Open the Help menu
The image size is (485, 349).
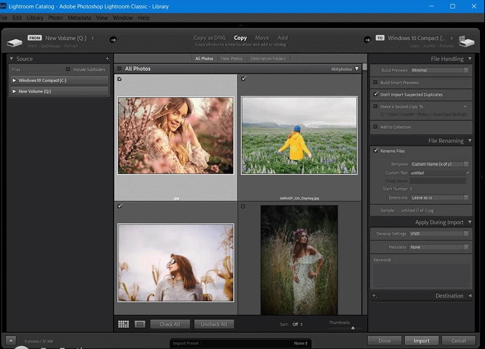coord(143,18)
